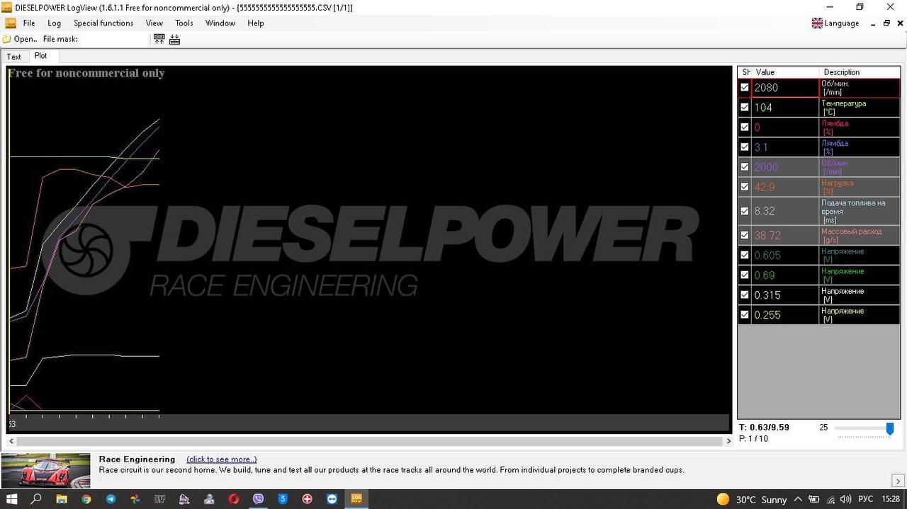Click the zoom slider thumb near 25

(890, 428)
